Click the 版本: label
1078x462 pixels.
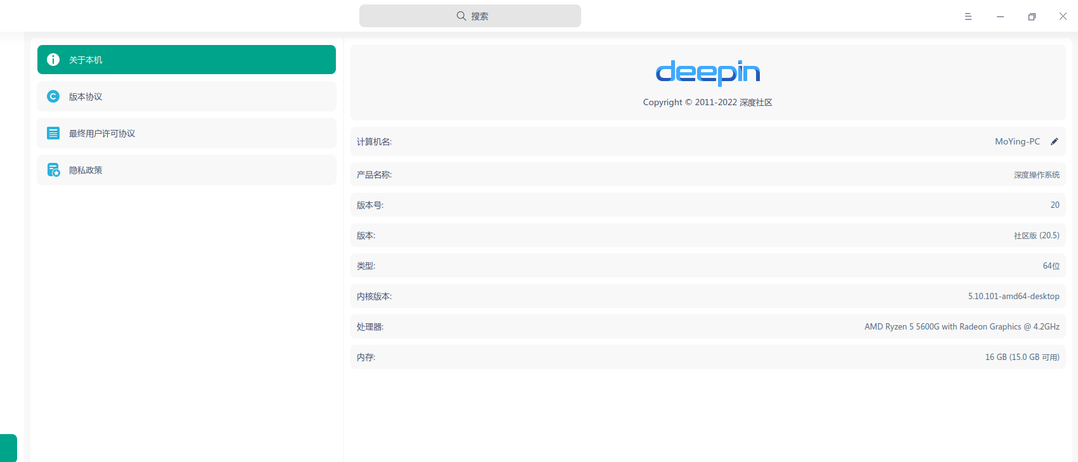click(366, 236)
